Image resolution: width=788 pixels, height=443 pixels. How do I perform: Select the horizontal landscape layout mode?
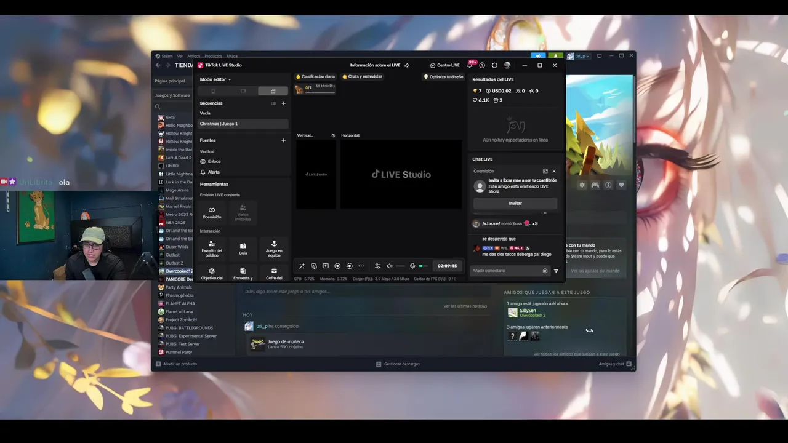[x=243, y=91]
